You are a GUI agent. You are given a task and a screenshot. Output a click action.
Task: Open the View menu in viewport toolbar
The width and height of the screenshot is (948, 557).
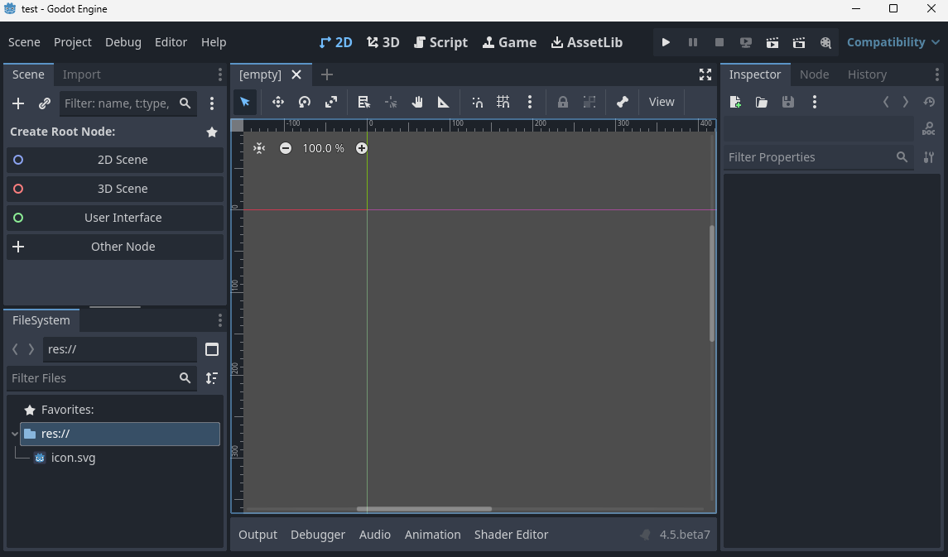point(662,102)
